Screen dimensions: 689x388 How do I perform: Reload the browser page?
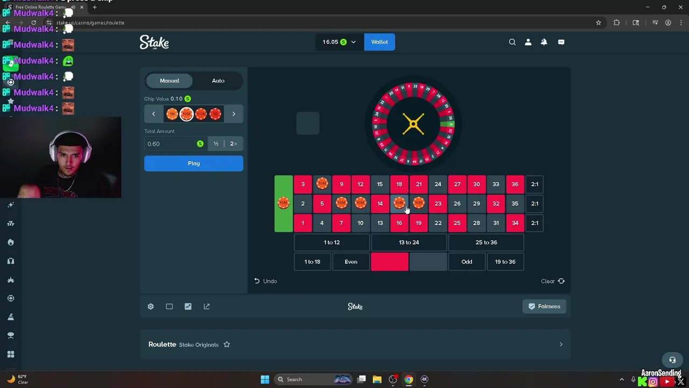point(33,23)
